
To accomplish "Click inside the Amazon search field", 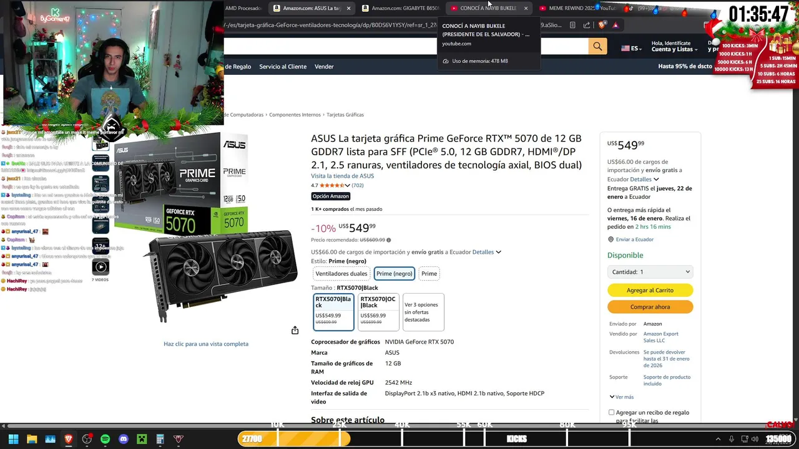I will (406, 46).
